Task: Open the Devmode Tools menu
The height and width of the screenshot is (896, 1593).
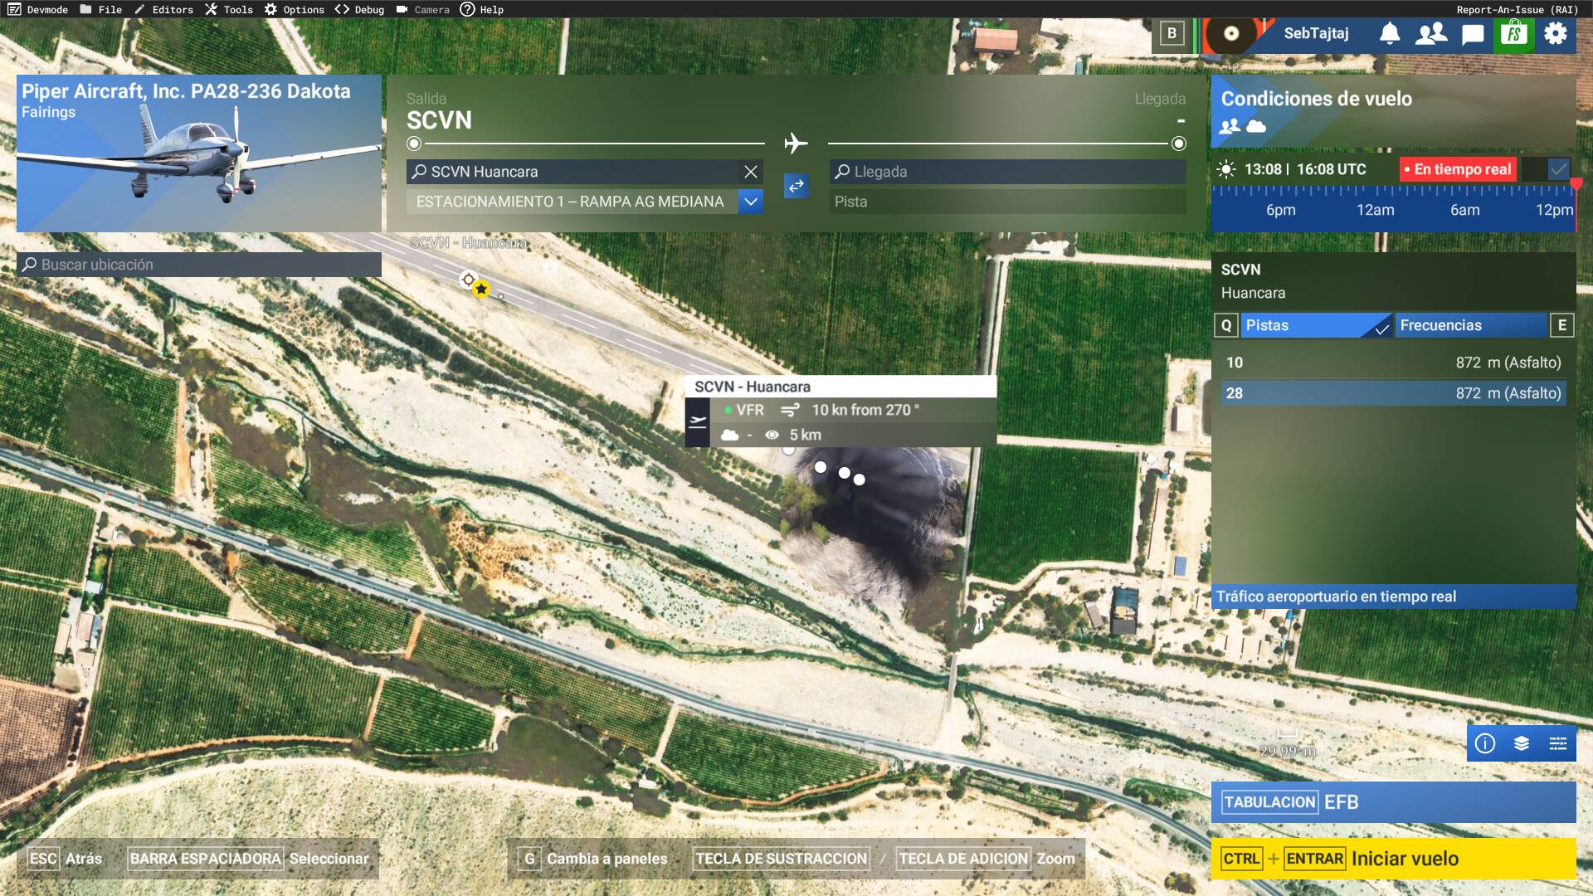Action: click(229, 9)
